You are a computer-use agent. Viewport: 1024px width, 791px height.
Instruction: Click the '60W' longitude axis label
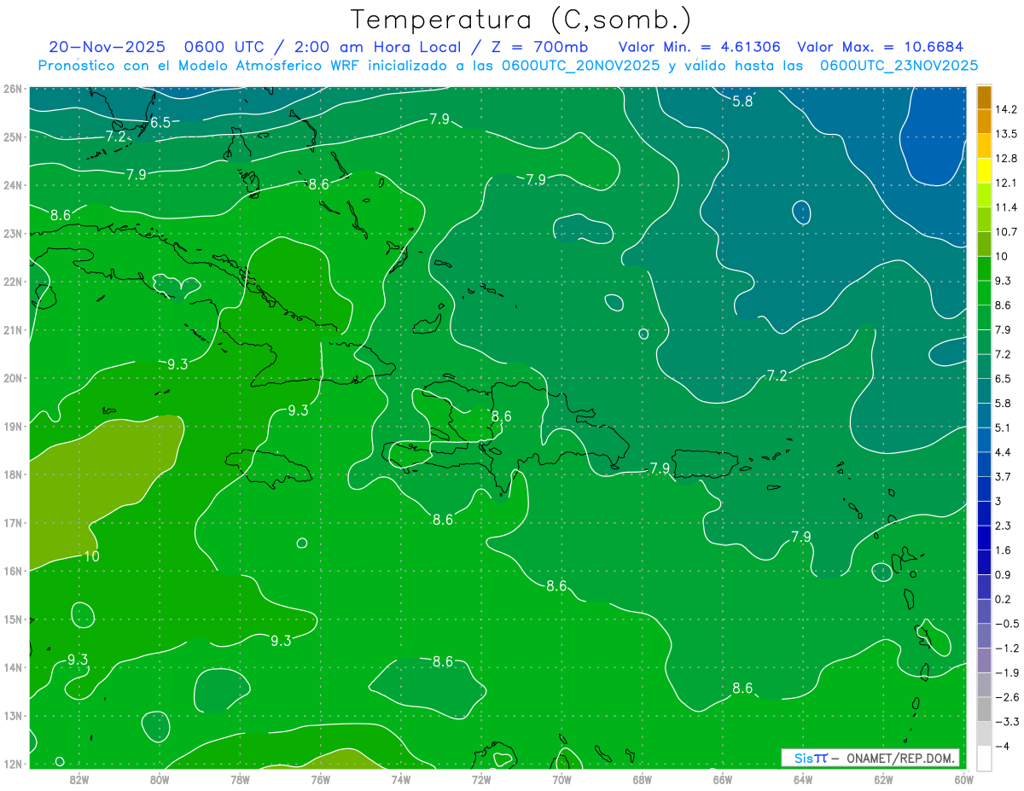click(x=964, y=778)
